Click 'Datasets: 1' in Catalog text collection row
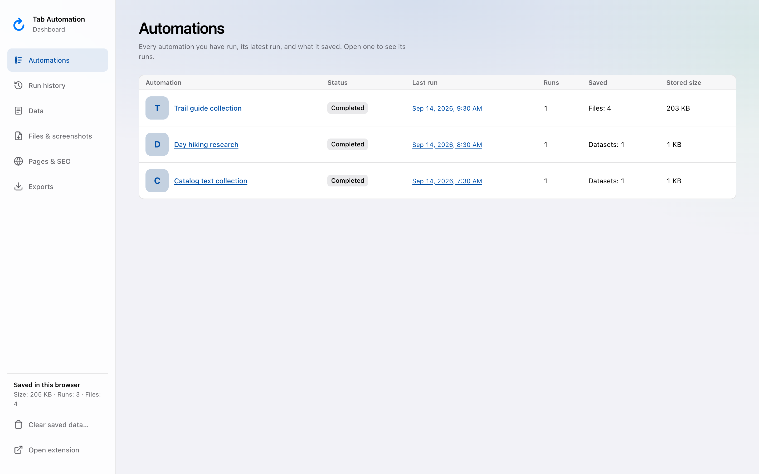This screenshot has width=759, height=474. 606,181
